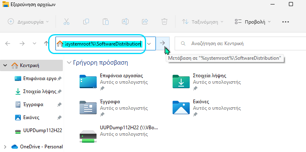Select Κεντρική in the navigation pane
Image resolution: width=306 pixels, height=152 pixels.
click(31, 65)
